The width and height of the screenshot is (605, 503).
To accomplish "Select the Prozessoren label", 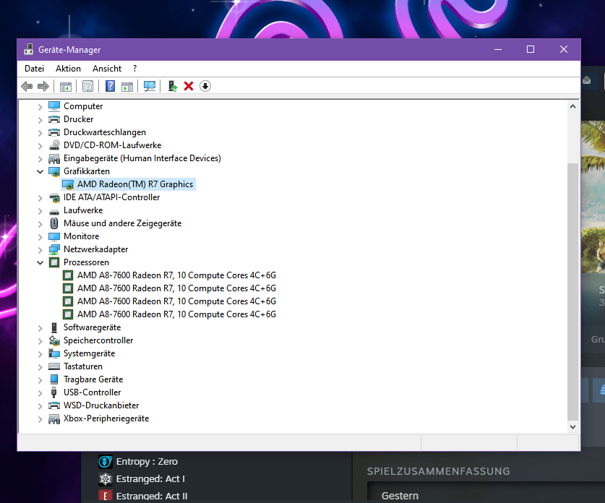I will (86, 262).
